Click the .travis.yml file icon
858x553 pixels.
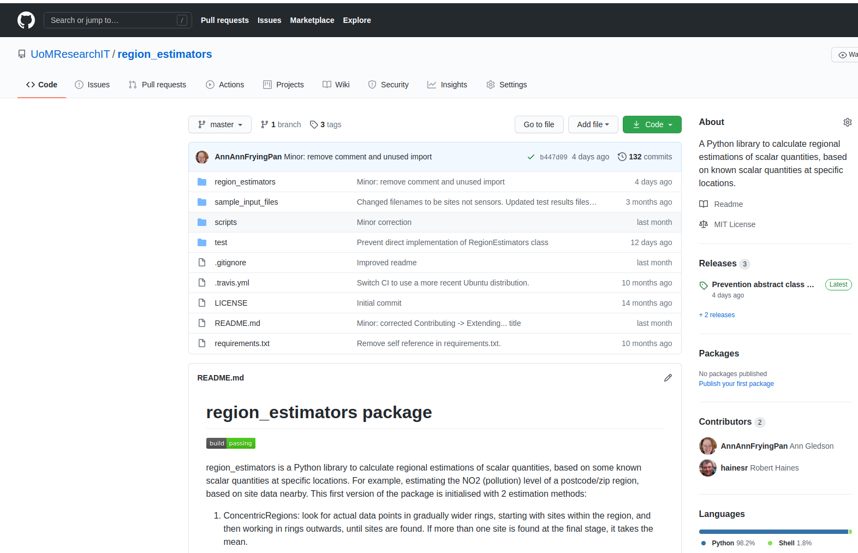pos(202,283)
